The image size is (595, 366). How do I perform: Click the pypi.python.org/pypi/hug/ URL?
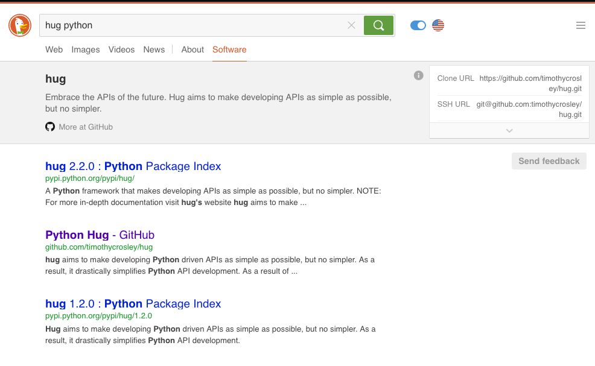click(x=90, y=178)
